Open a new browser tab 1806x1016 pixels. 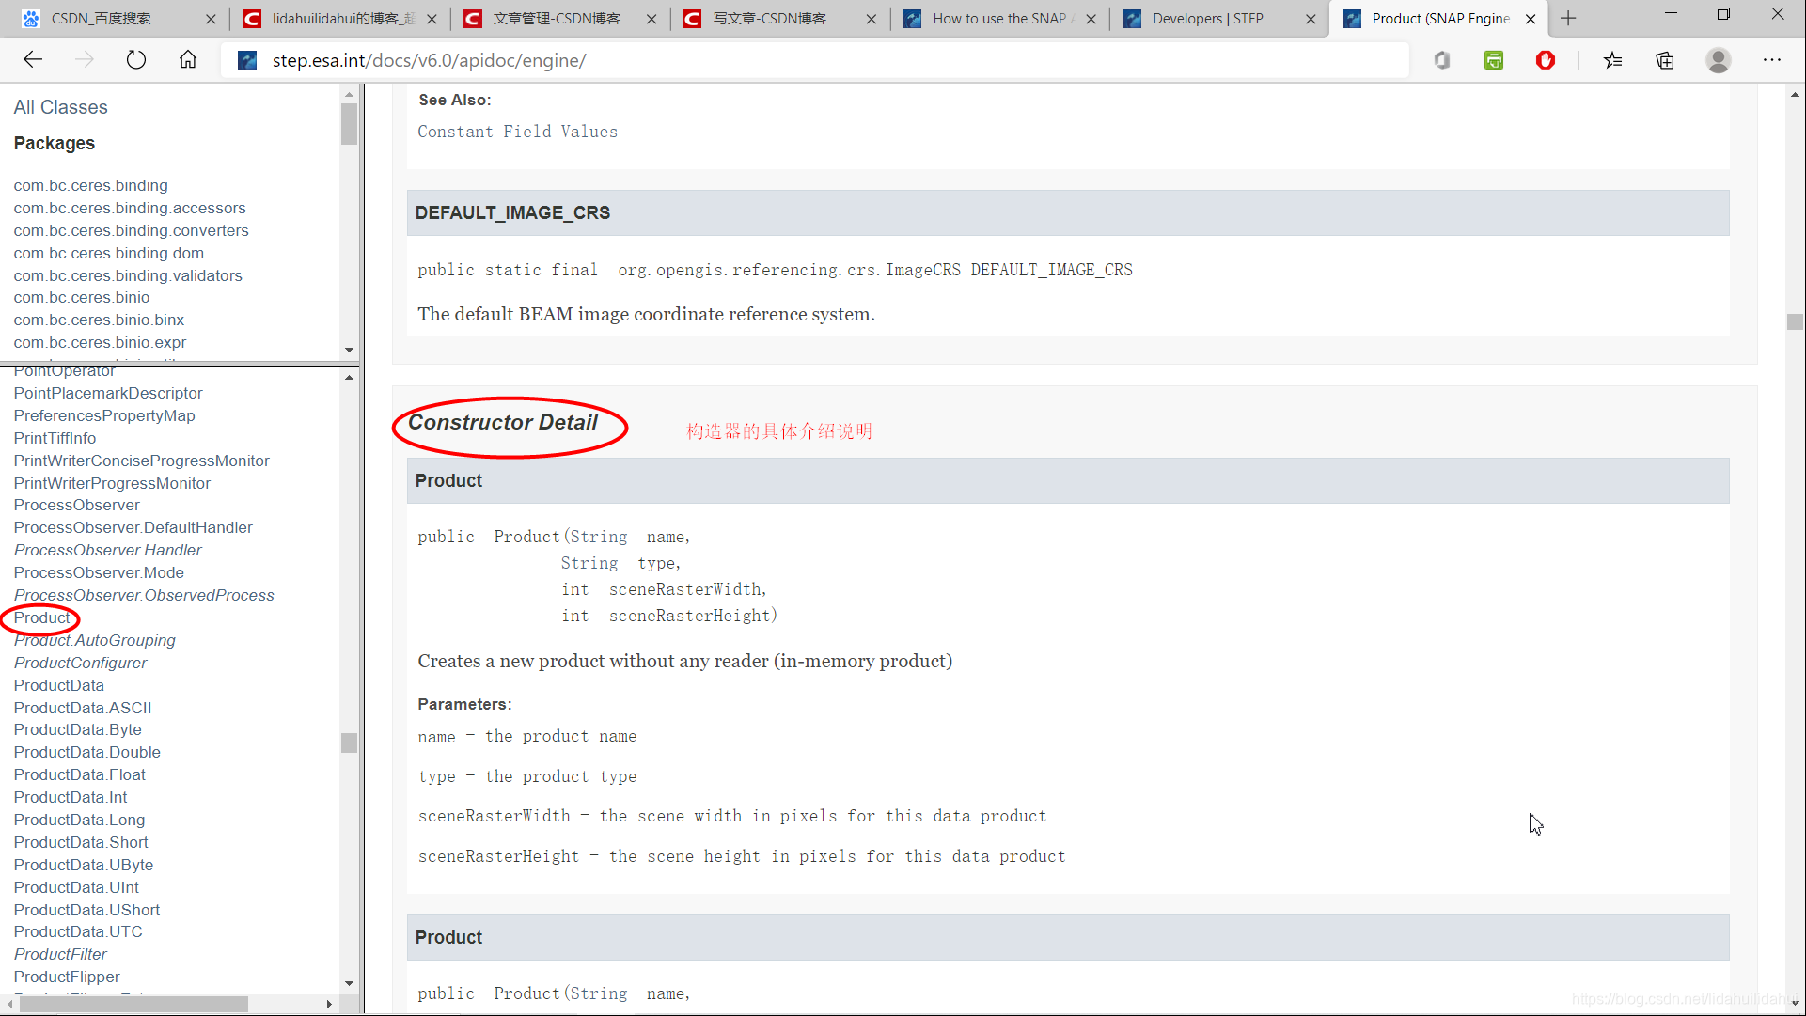point(1568,18)
